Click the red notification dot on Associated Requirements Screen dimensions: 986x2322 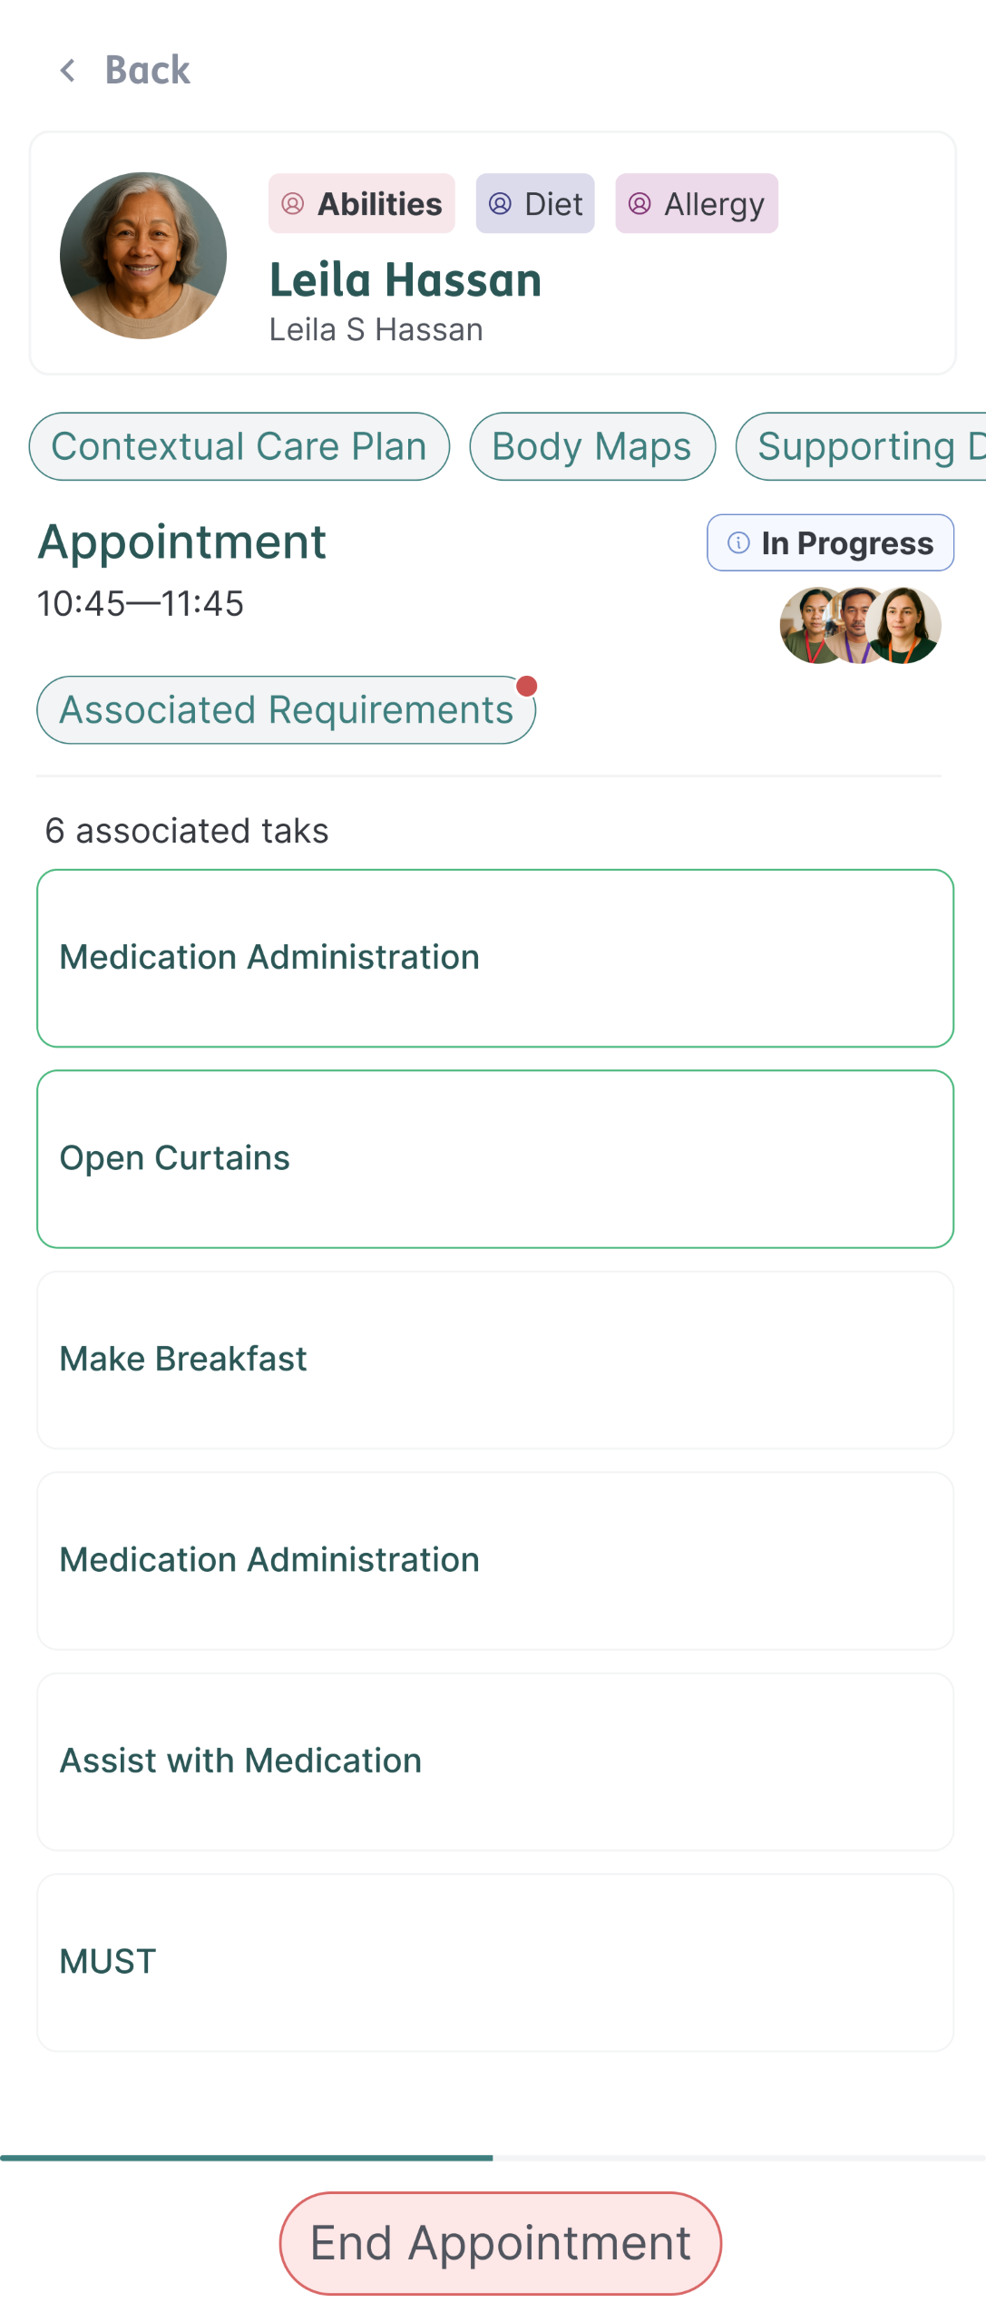tap(528, 688)
